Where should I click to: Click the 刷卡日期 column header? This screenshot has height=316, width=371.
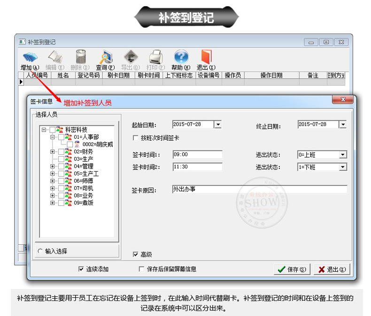(x=118, y=75)
